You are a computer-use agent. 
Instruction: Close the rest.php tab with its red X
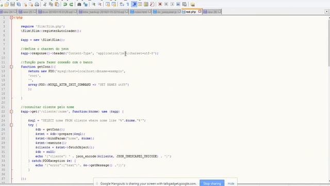(200, 11)
